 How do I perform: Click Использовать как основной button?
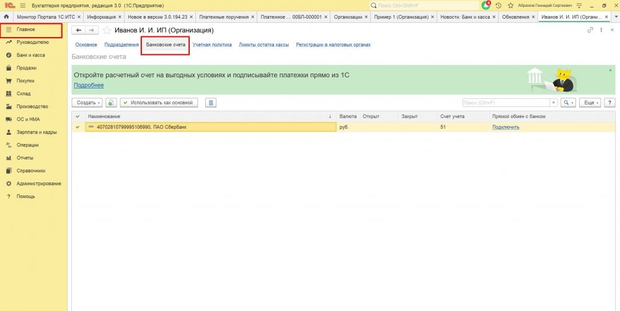(x=159, y=103)
